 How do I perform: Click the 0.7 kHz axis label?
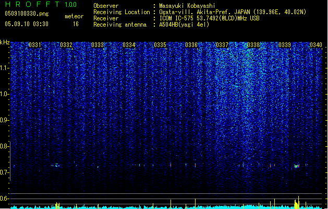(5, 172)
